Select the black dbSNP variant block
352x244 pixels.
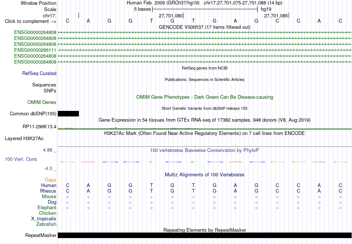(x=69, y=113)
